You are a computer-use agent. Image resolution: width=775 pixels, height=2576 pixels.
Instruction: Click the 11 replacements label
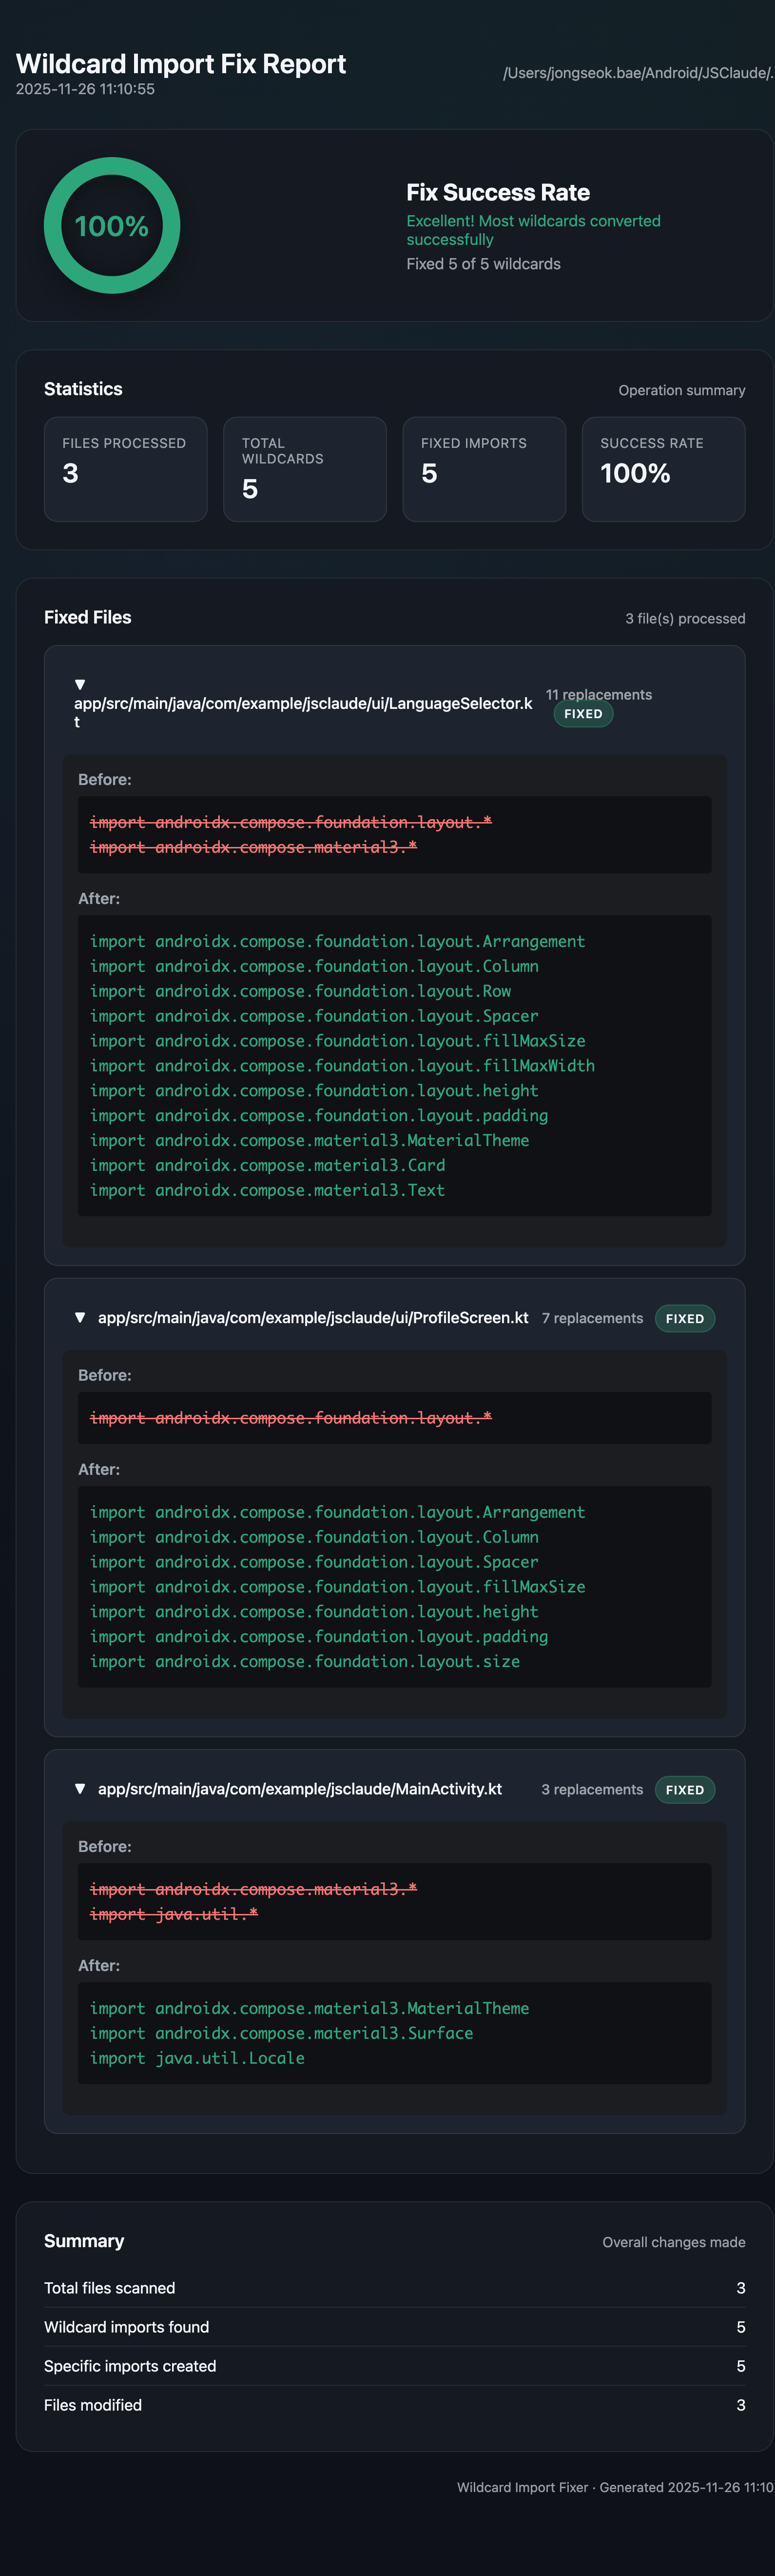[x=598, y=695]
